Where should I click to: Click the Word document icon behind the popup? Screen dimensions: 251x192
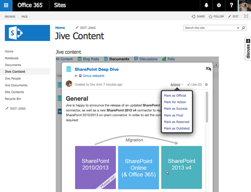click(59, 111)
